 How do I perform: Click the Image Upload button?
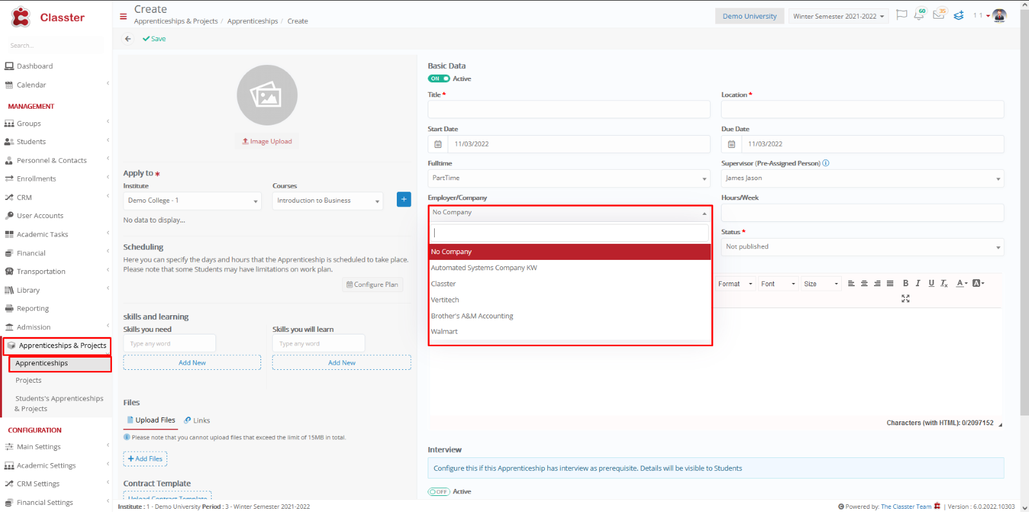pos(267,142)
